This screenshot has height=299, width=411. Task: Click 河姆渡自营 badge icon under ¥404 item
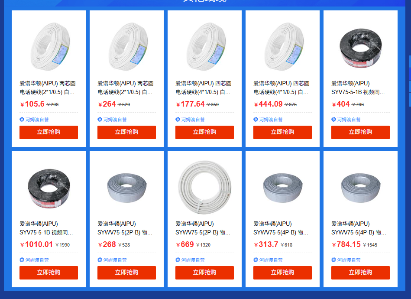click(x=333, y=119)
